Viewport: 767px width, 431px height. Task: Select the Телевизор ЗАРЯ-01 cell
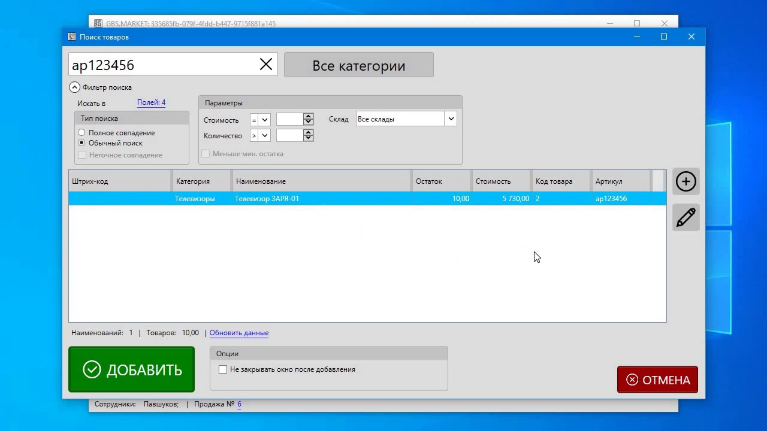coord(322,199)
